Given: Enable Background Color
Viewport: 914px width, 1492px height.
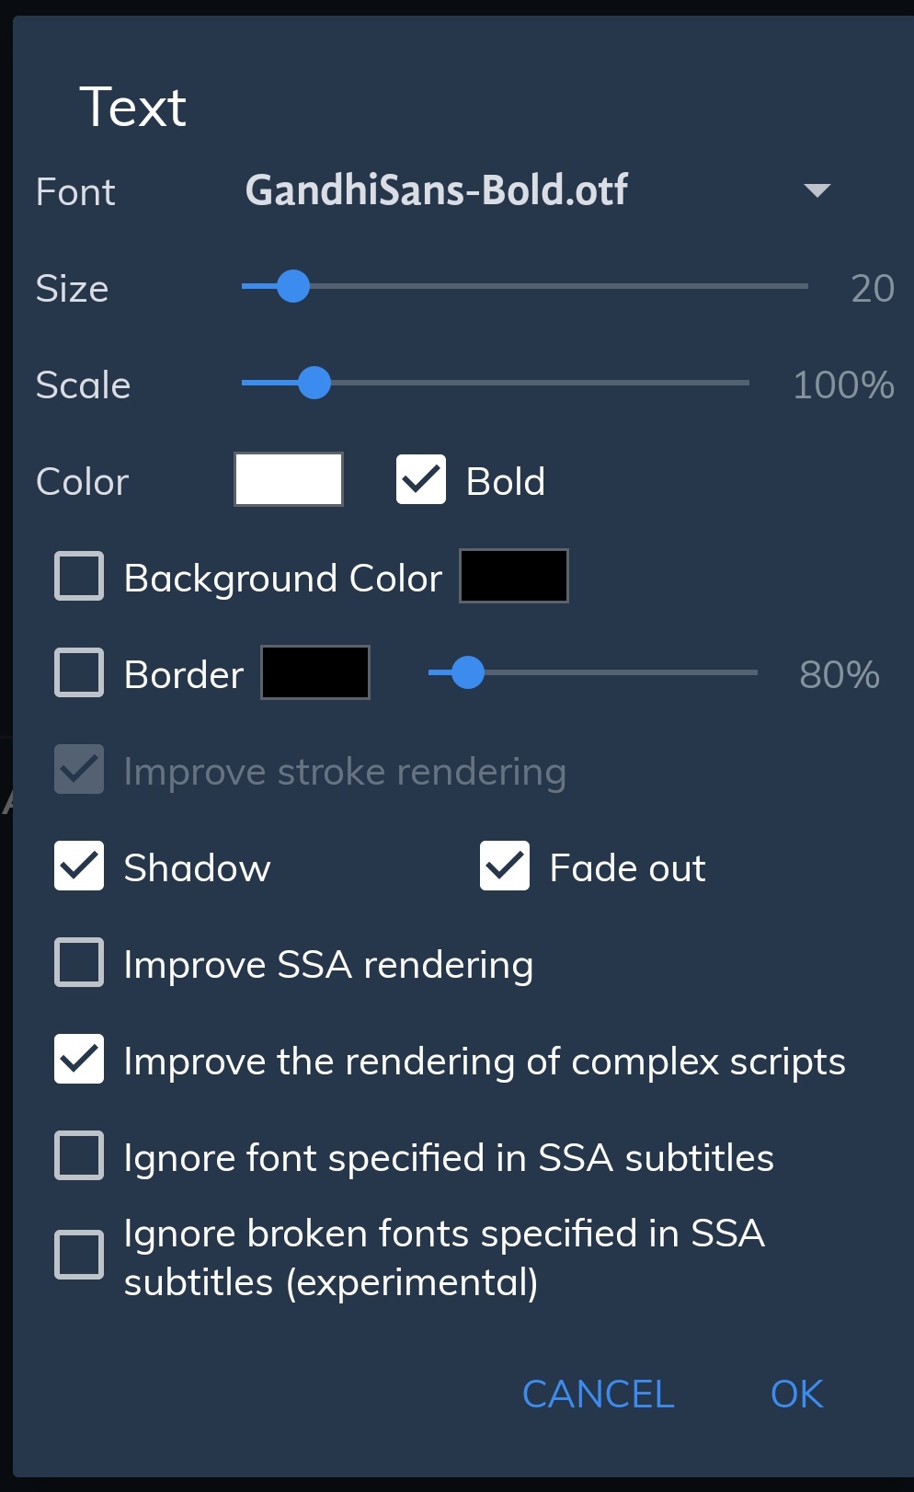Looking at the screenshot, I should [x=79, y=577].
